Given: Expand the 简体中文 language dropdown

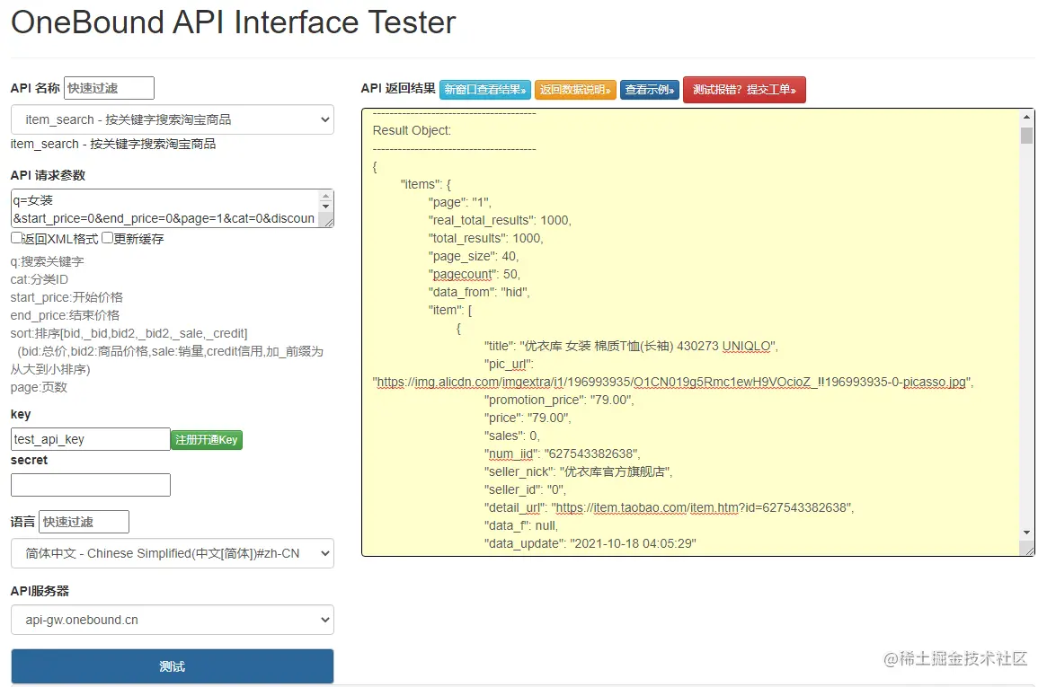Looking at the screenshot, I should click(172, 553).
